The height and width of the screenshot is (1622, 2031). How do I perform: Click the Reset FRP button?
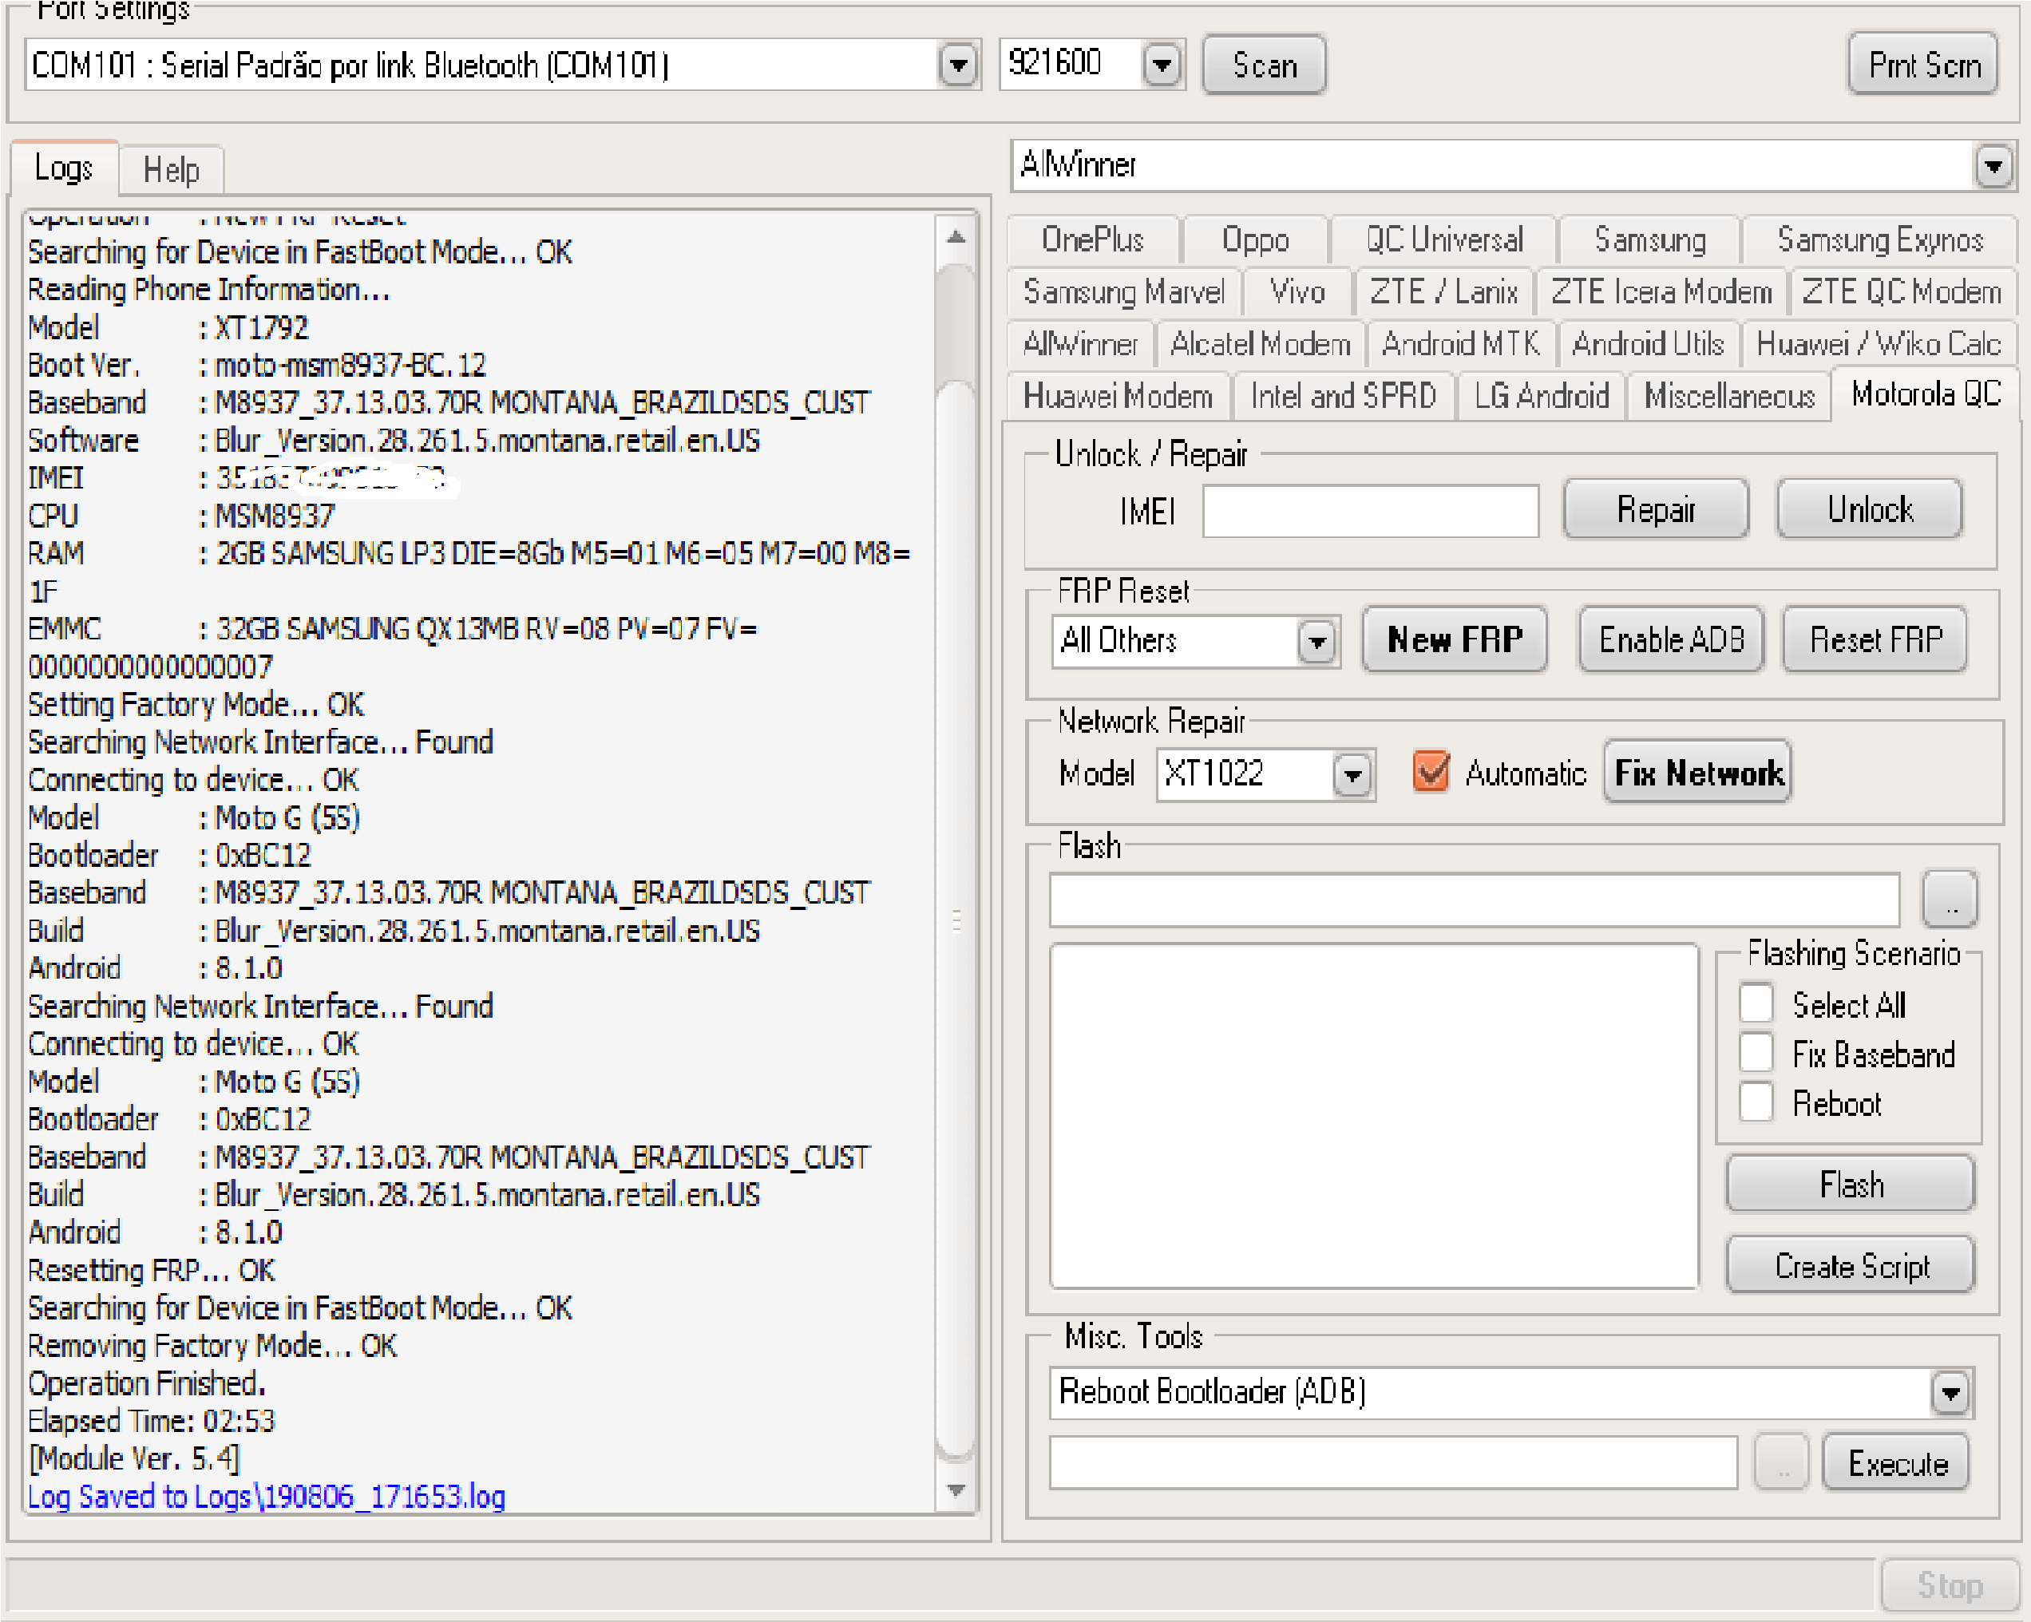1875,640
